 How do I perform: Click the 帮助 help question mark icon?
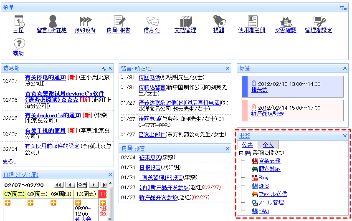coord(19,44)
